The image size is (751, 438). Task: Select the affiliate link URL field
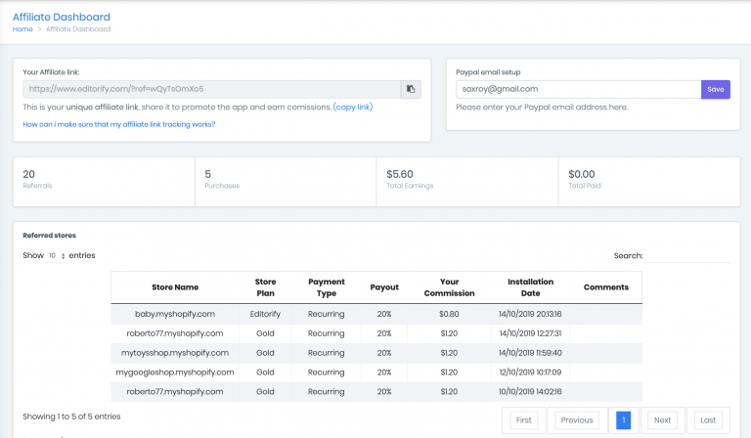click(x=211, y=89)
